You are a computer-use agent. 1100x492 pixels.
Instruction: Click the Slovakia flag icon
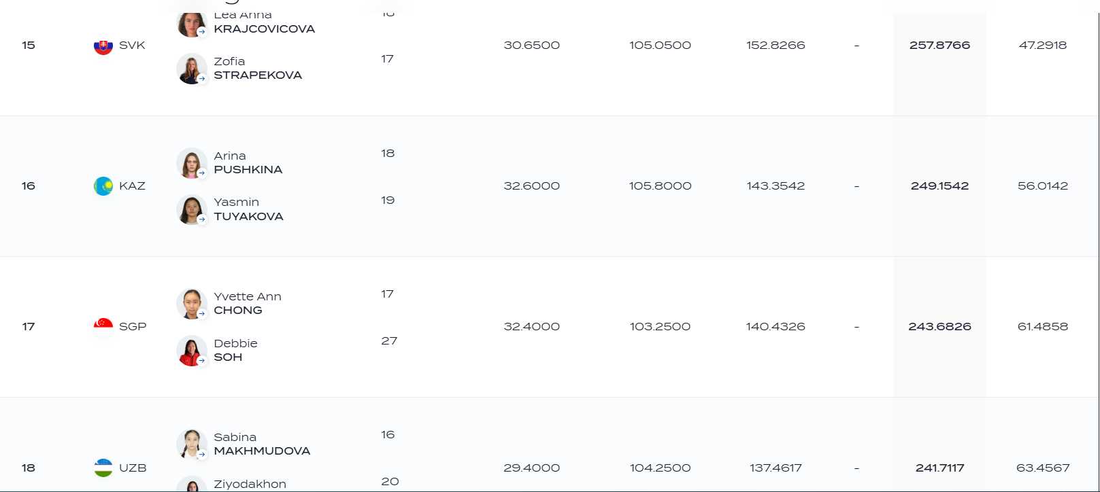pos(103,46)
